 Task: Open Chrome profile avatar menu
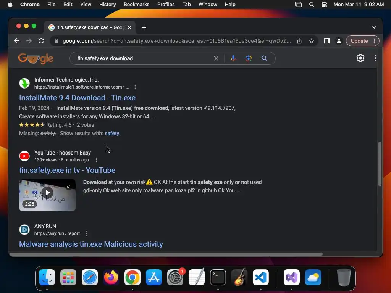[339, 41]
